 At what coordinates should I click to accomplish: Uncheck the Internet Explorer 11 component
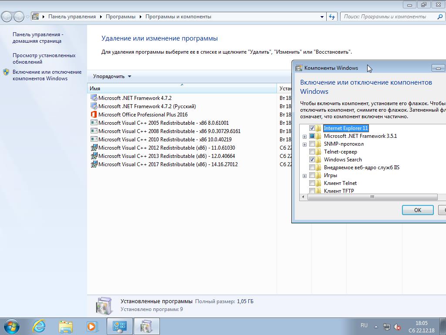coord(312,128)
